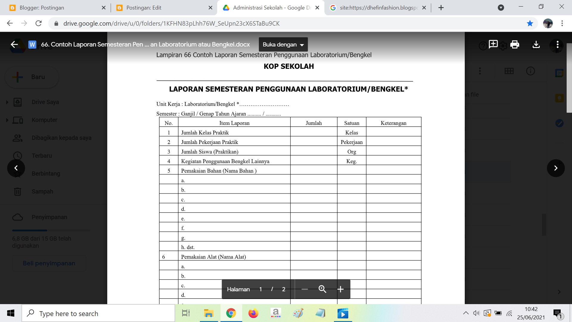This screenshot has height=322, width=572.
Task: Open Drive settings with the gear icon
Action: (x=503, y=45)
